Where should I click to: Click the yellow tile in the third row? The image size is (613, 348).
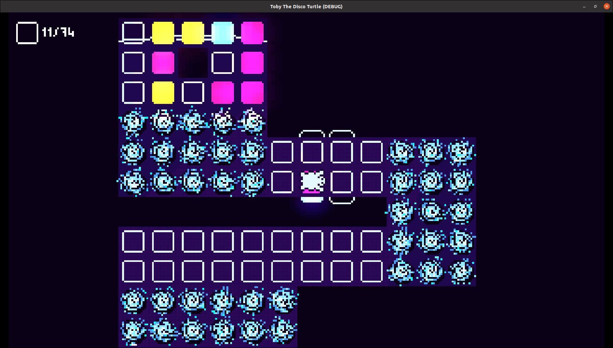pos(163,93)
